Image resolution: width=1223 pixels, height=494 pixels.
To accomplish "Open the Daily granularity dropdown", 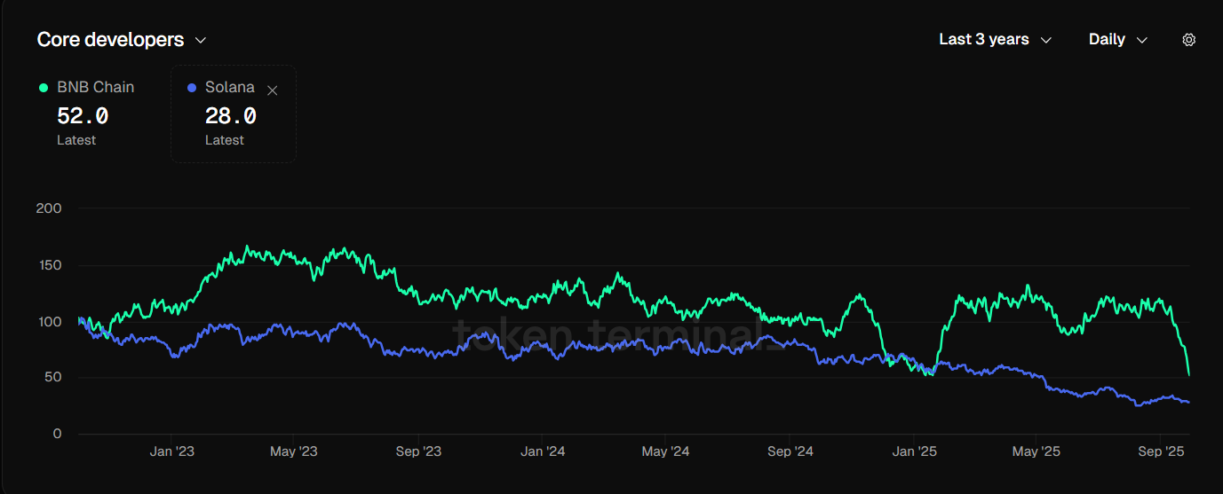I will point(1118,40).
